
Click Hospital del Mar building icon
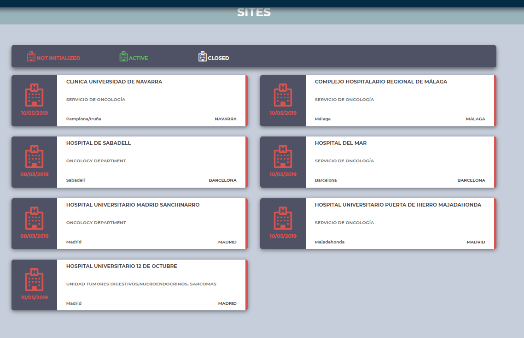point(283,156)
